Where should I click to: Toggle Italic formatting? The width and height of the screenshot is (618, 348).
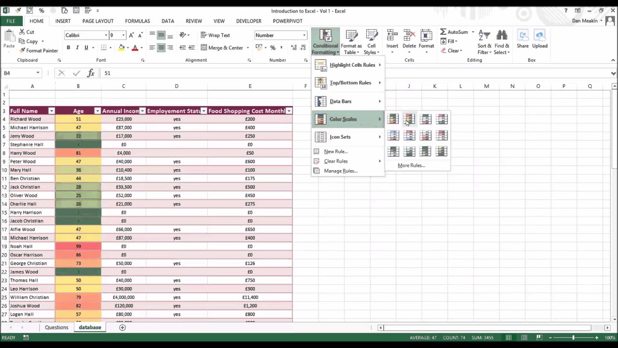point(77,48)
